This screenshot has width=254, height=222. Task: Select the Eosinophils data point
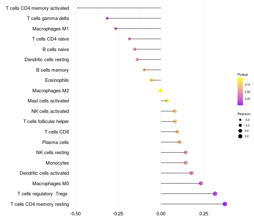(x=151, y=80)
